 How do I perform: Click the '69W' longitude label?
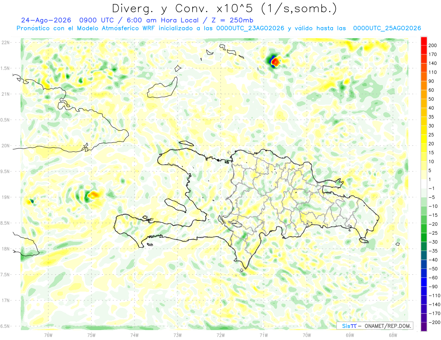click(x=350, y=334)
